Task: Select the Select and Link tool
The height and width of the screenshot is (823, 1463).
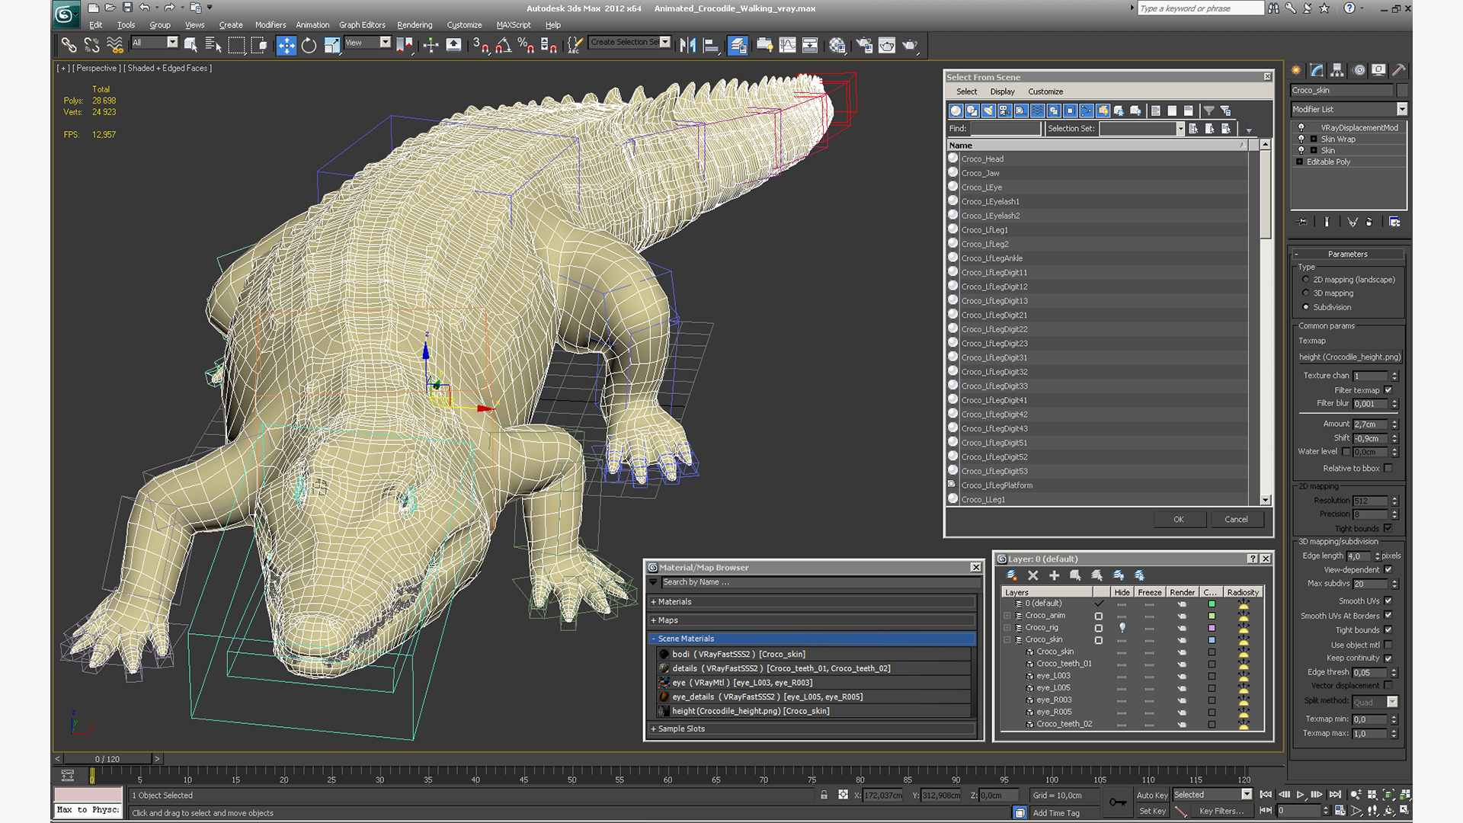Action: [x=69, y=46]
